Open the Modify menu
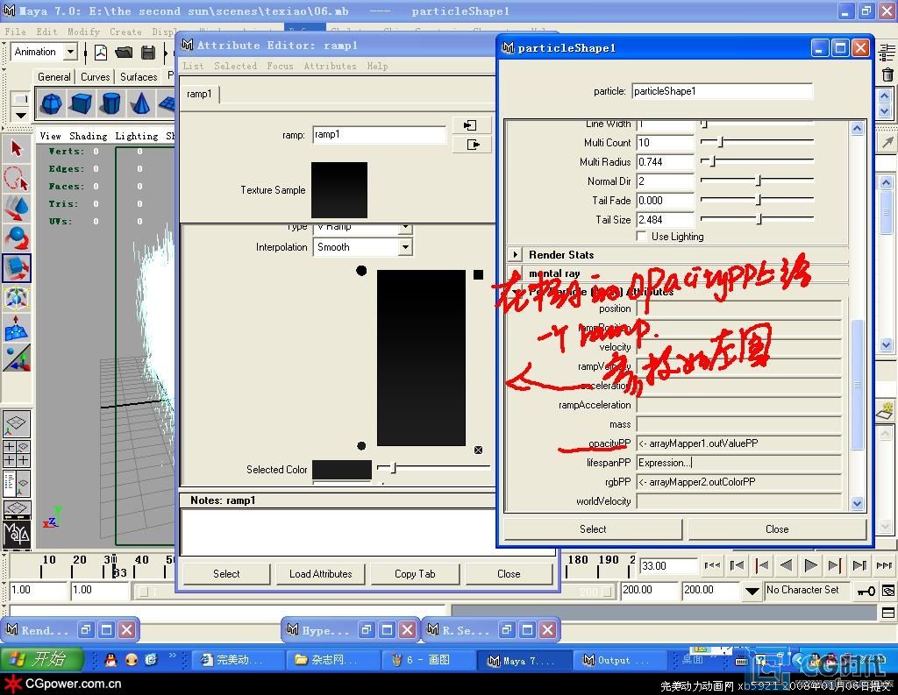 coord(83,32)
